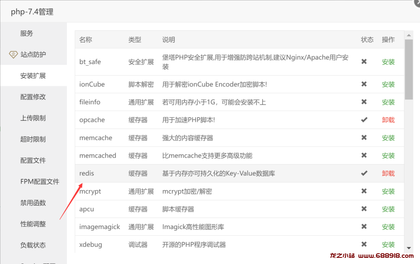This screenshot has height=264, width=420.
Task: Click the description 用于加速PHP脚本!
Action: (x=189, y=120)
